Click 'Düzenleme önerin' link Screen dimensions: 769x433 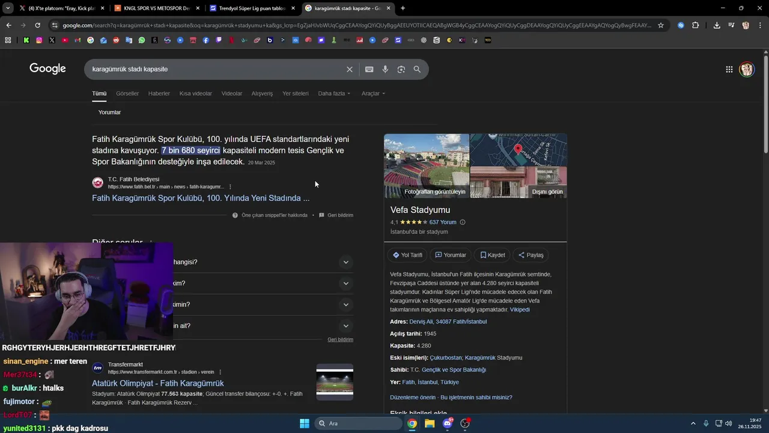coord(413,398)
